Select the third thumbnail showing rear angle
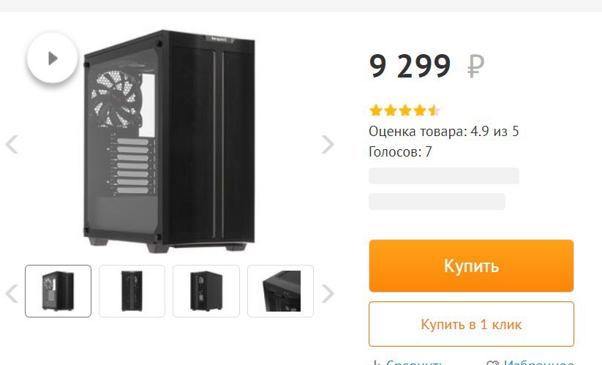 [x=206, y=291]
